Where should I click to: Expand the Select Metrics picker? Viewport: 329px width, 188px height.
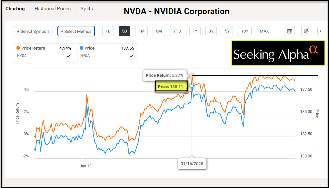[x=76, y=31]
